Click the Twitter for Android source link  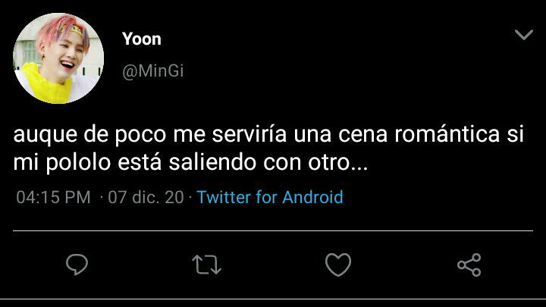[270, 197]
